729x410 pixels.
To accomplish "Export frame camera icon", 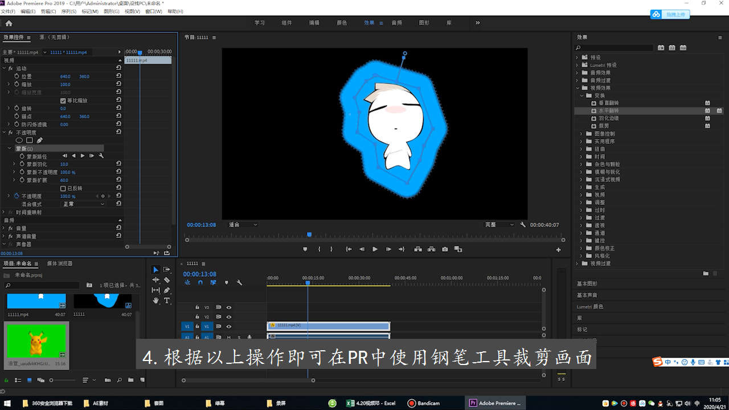I will pos(445,249).
